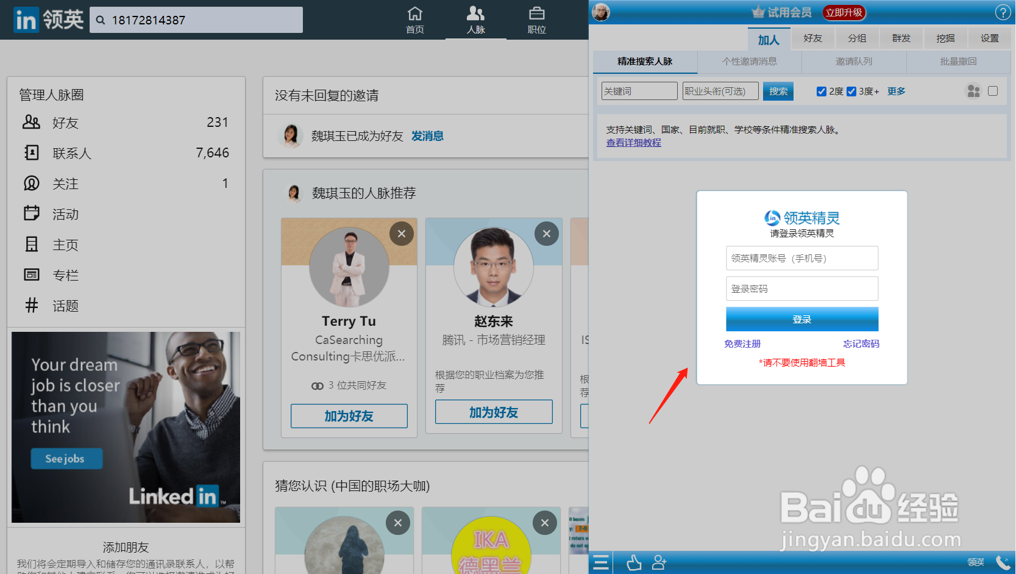Switch to the 好友 tab in 领英精灵
1016x574 pixels.
[x=812, y=38]
